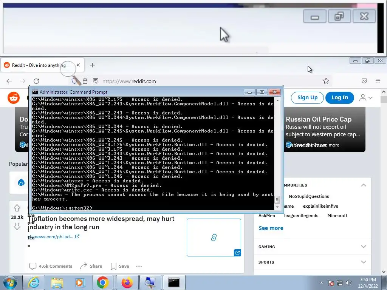Share the inflation post
The image size is (387, 290).
point(91,266)
